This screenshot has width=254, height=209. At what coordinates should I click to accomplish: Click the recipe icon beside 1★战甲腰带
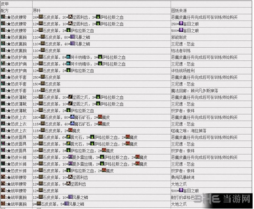coord(3,177)
